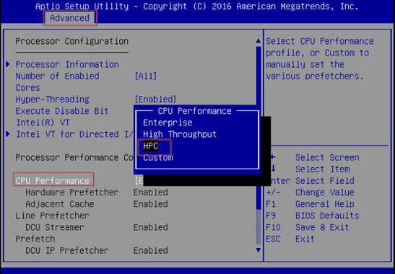Image resolution: width=395 pixels, height=274 pixels.
Task: Click DCU Streamer Enabled value
Action: click(x=151, y=227)
